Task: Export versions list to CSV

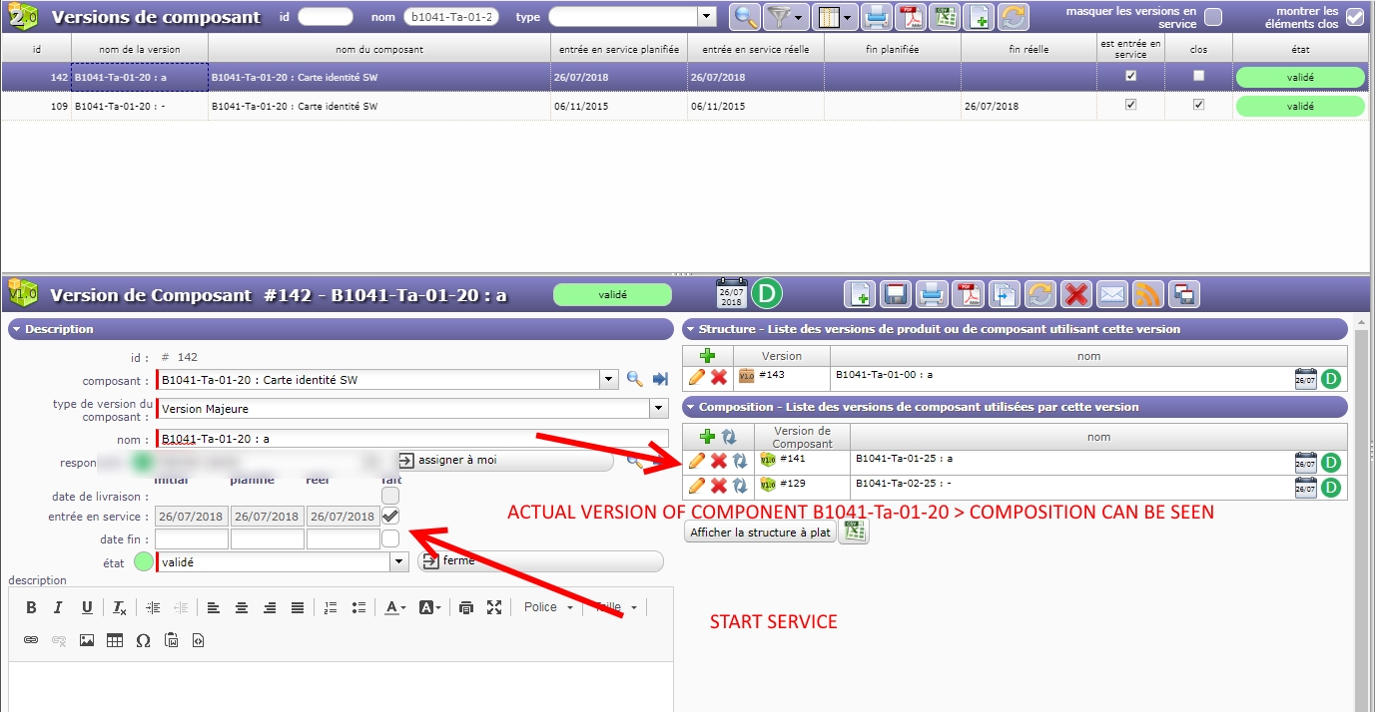Action: (945, 16)
